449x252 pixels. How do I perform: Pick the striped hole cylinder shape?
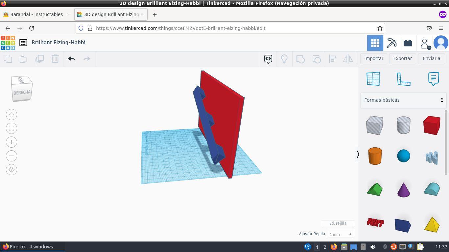(404, 125)
